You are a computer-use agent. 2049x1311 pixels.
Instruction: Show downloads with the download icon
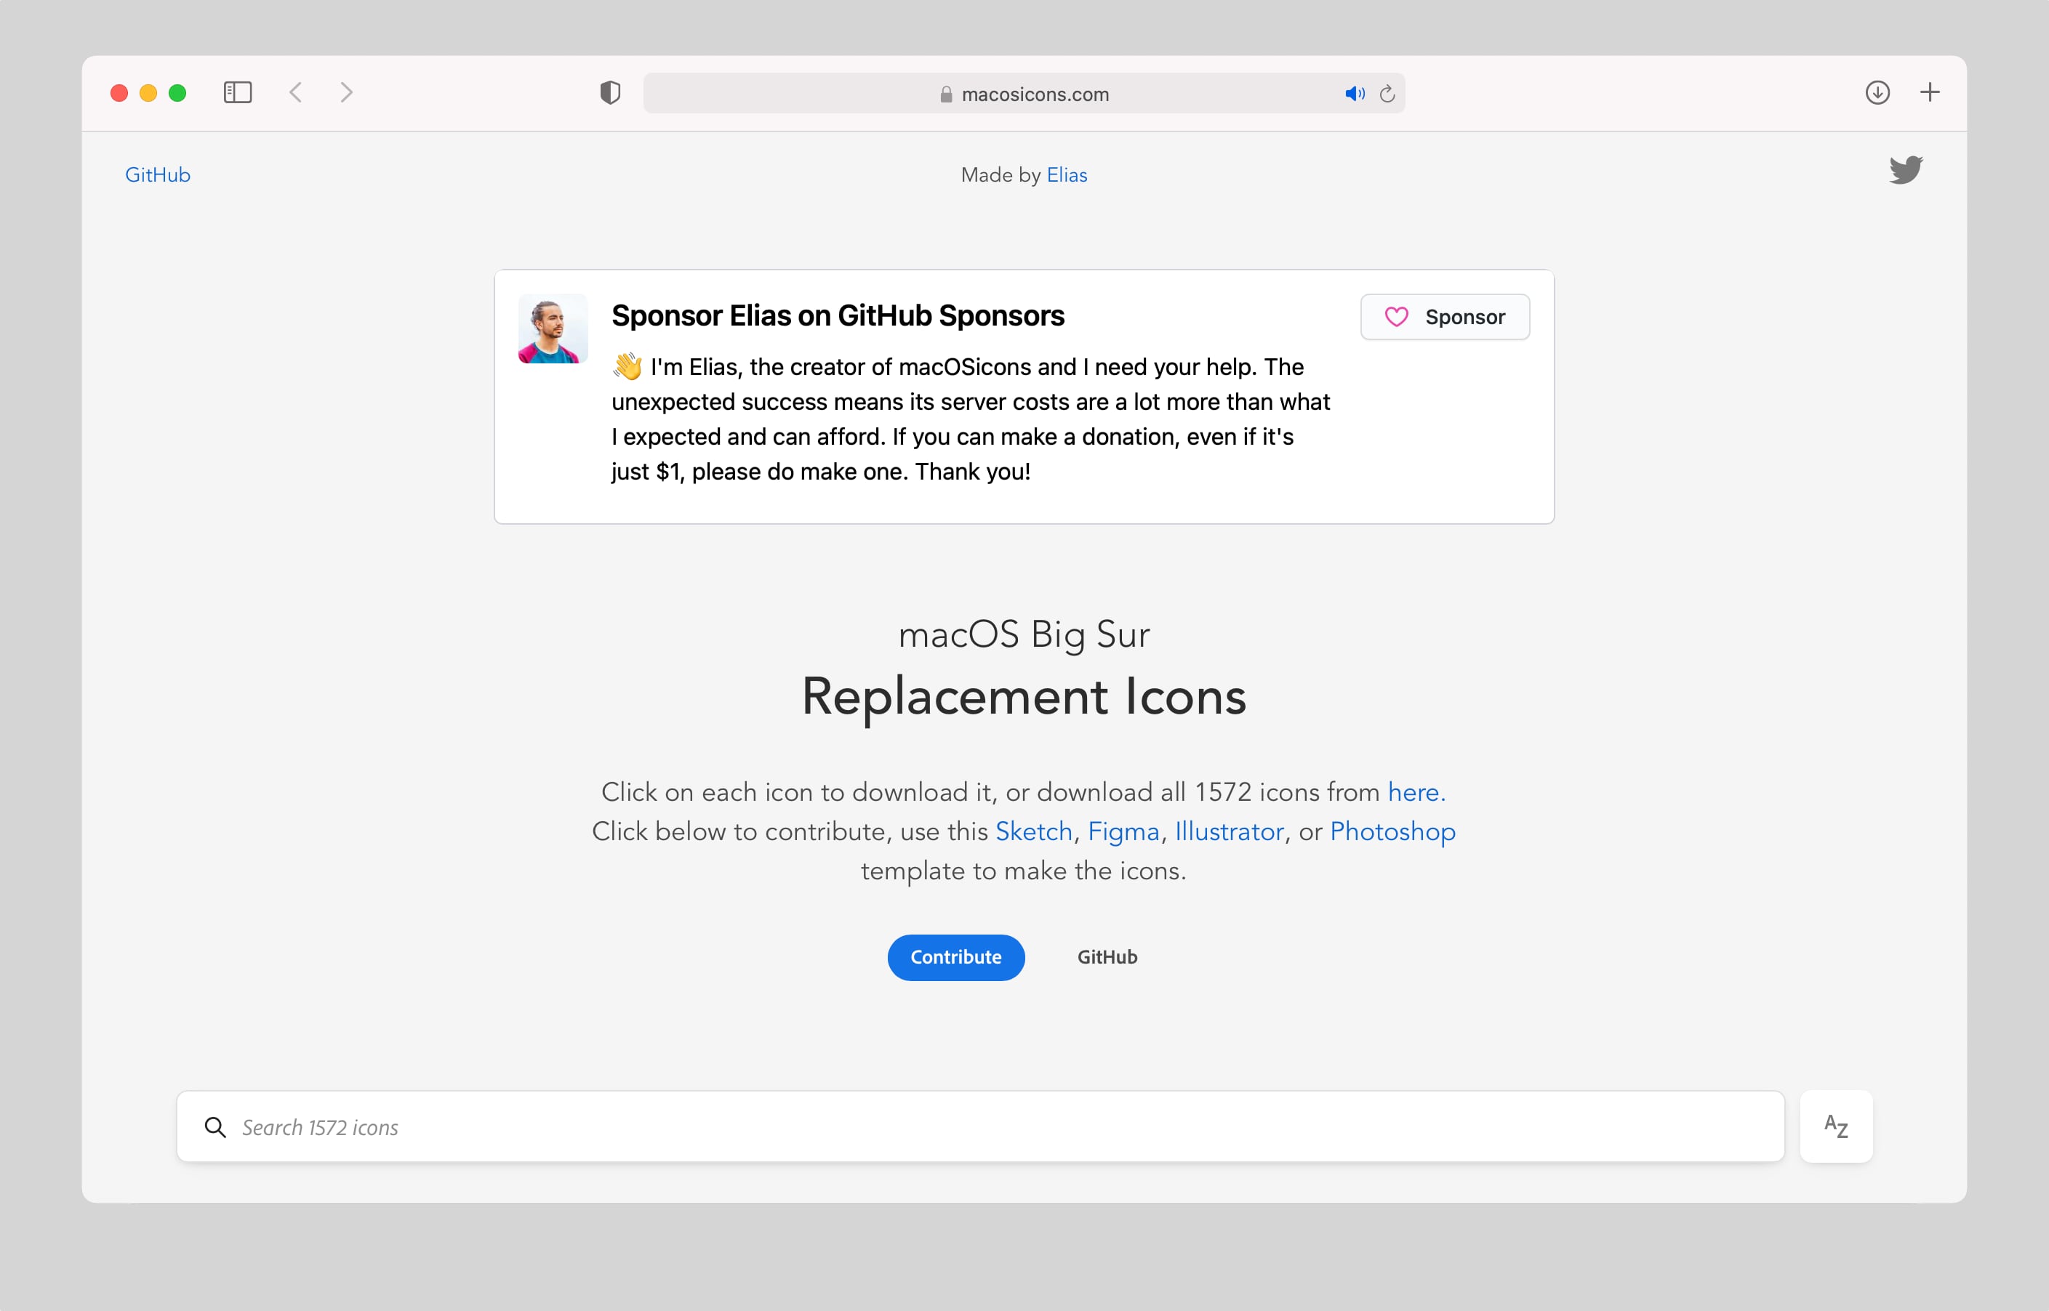(x=1877, y=93)
